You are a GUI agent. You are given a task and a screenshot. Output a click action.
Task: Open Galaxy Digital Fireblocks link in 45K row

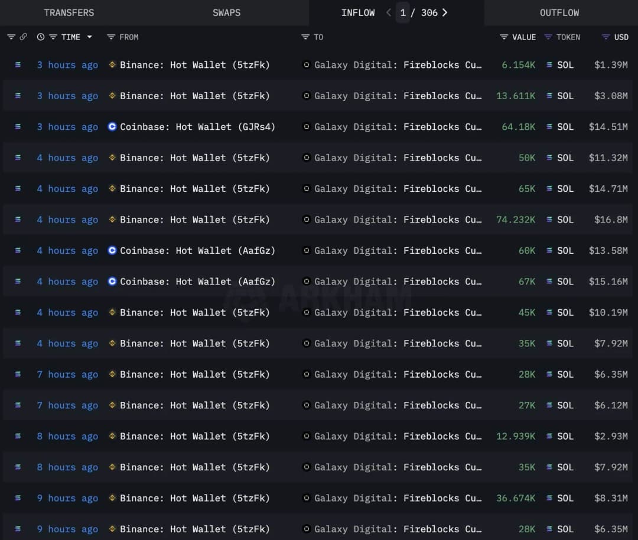[x=398, y=313]
